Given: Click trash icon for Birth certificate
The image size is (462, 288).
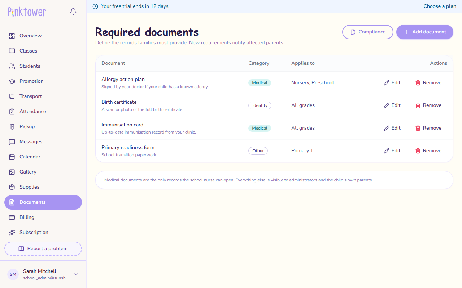Looking at the screenshot, I should 418,105.
